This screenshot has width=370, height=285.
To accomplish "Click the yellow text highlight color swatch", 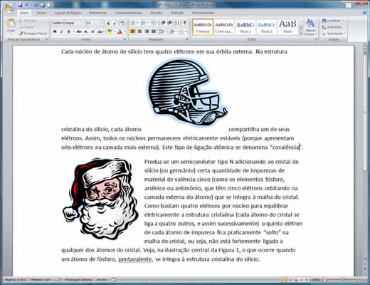I will (110, 31).
